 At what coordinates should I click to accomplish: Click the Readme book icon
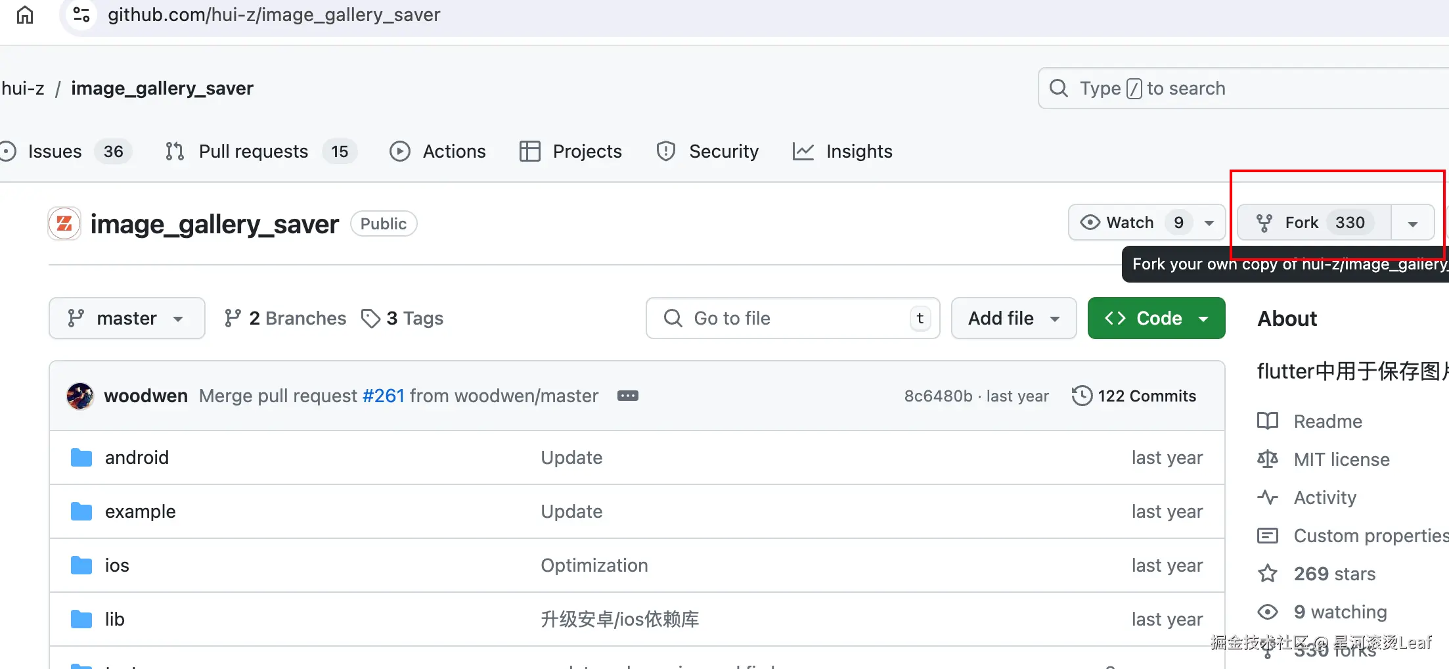coord(1268,421)
